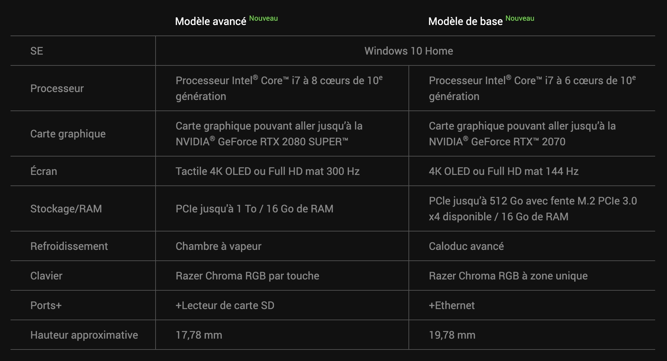Click the "19,78 mm" height value
This screenshot has width=667, height=361.
(x=452, y=335)
